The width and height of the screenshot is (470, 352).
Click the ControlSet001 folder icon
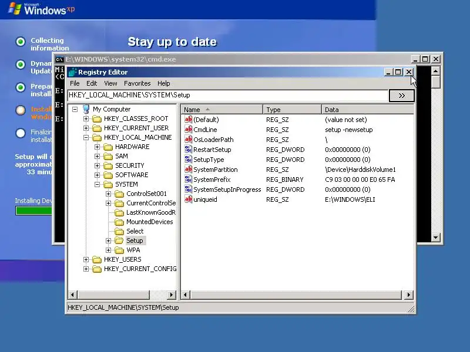click(119, 194)
